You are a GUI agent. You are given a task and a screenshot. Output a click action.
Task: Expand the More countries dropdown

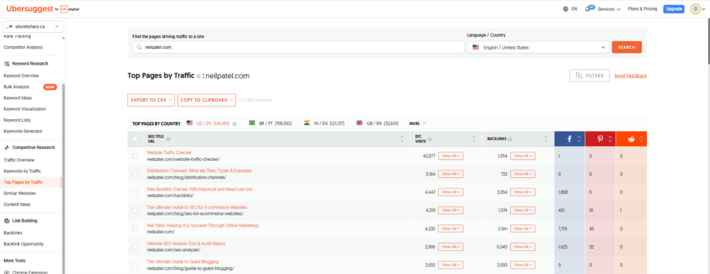[417, 123]
